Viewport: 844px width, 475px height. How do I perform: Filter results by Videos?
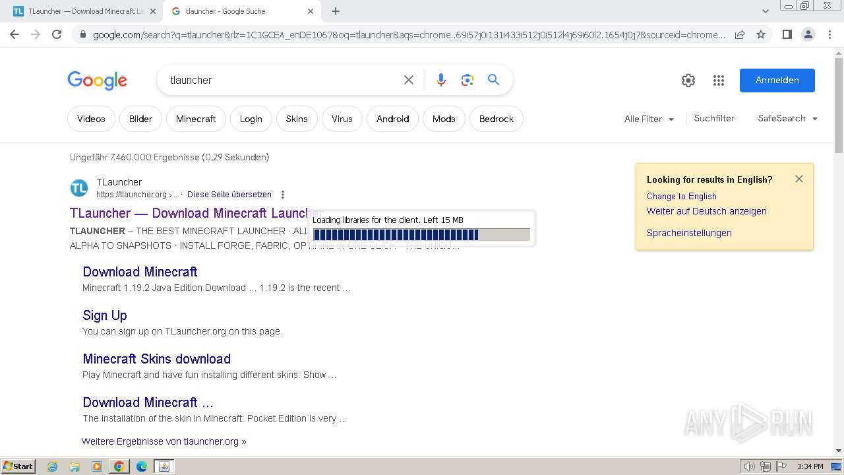[91, 119]
